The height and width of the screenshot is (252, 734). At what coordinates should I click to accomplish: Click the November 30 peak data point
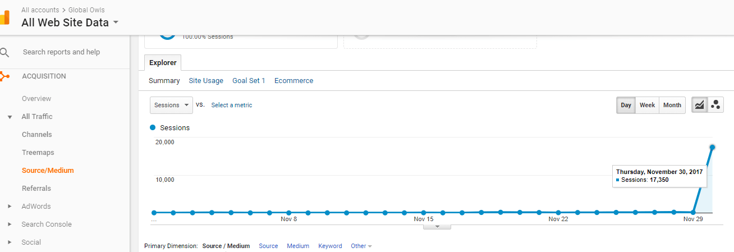tap(712, 147)
